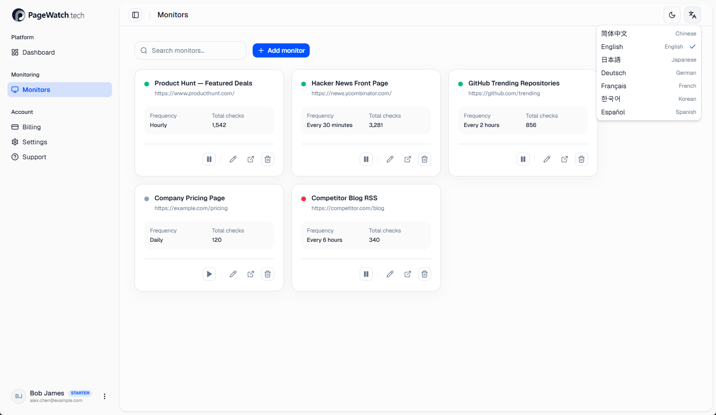
Task: Pause the Hacker News Front Page monitor
Action: pos(366,159)
